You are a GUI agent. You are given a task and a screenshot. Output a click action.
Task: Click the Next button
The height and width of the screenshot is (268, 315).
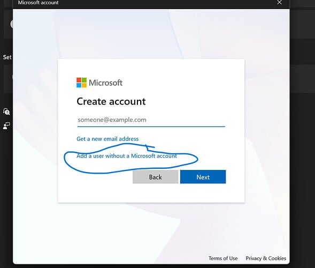(203, 177)
